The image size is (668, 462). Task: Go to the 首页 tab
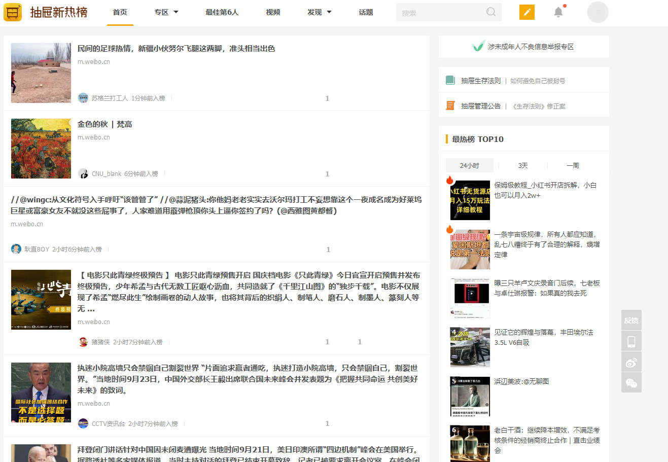click(120, 12)
